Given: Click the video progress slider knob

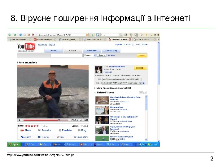Looking at the screenshot, I should tap(59, 120).
